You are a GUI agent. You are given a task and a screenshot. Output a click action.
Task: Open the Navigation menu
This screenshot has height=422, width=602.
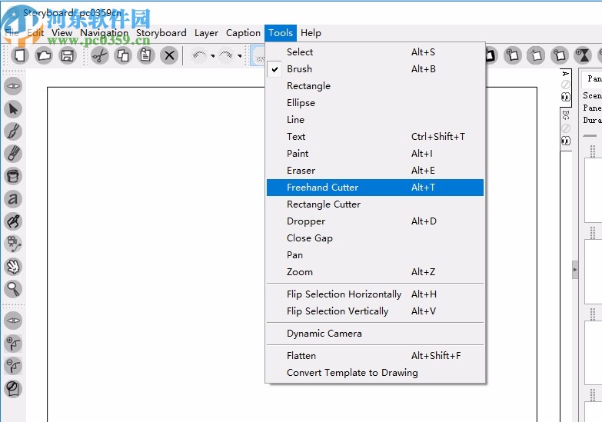coord(104,33)
